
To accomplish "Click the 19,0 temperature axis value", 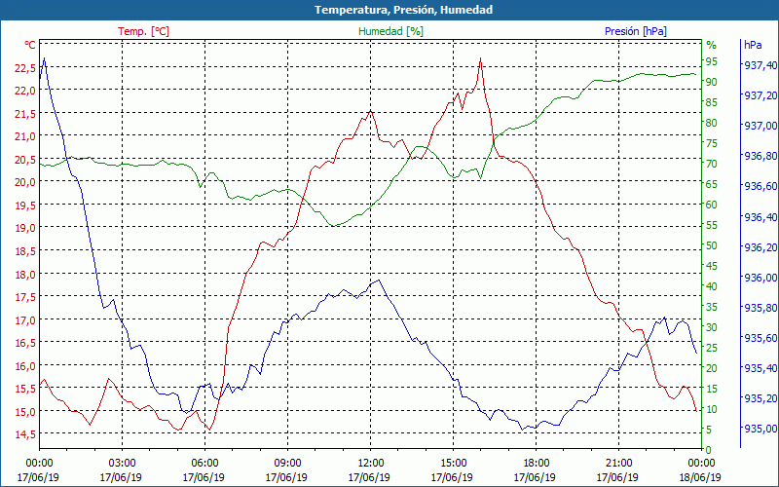I will pyautogui.click(x=25, y=228).
